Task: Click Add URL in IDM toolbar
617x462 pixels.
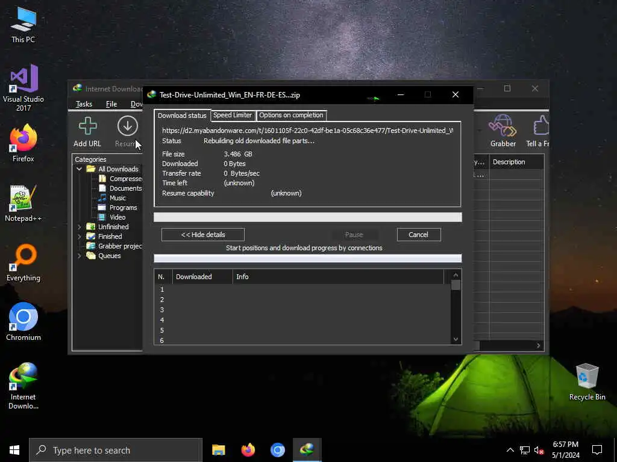Action: [87, 132]
